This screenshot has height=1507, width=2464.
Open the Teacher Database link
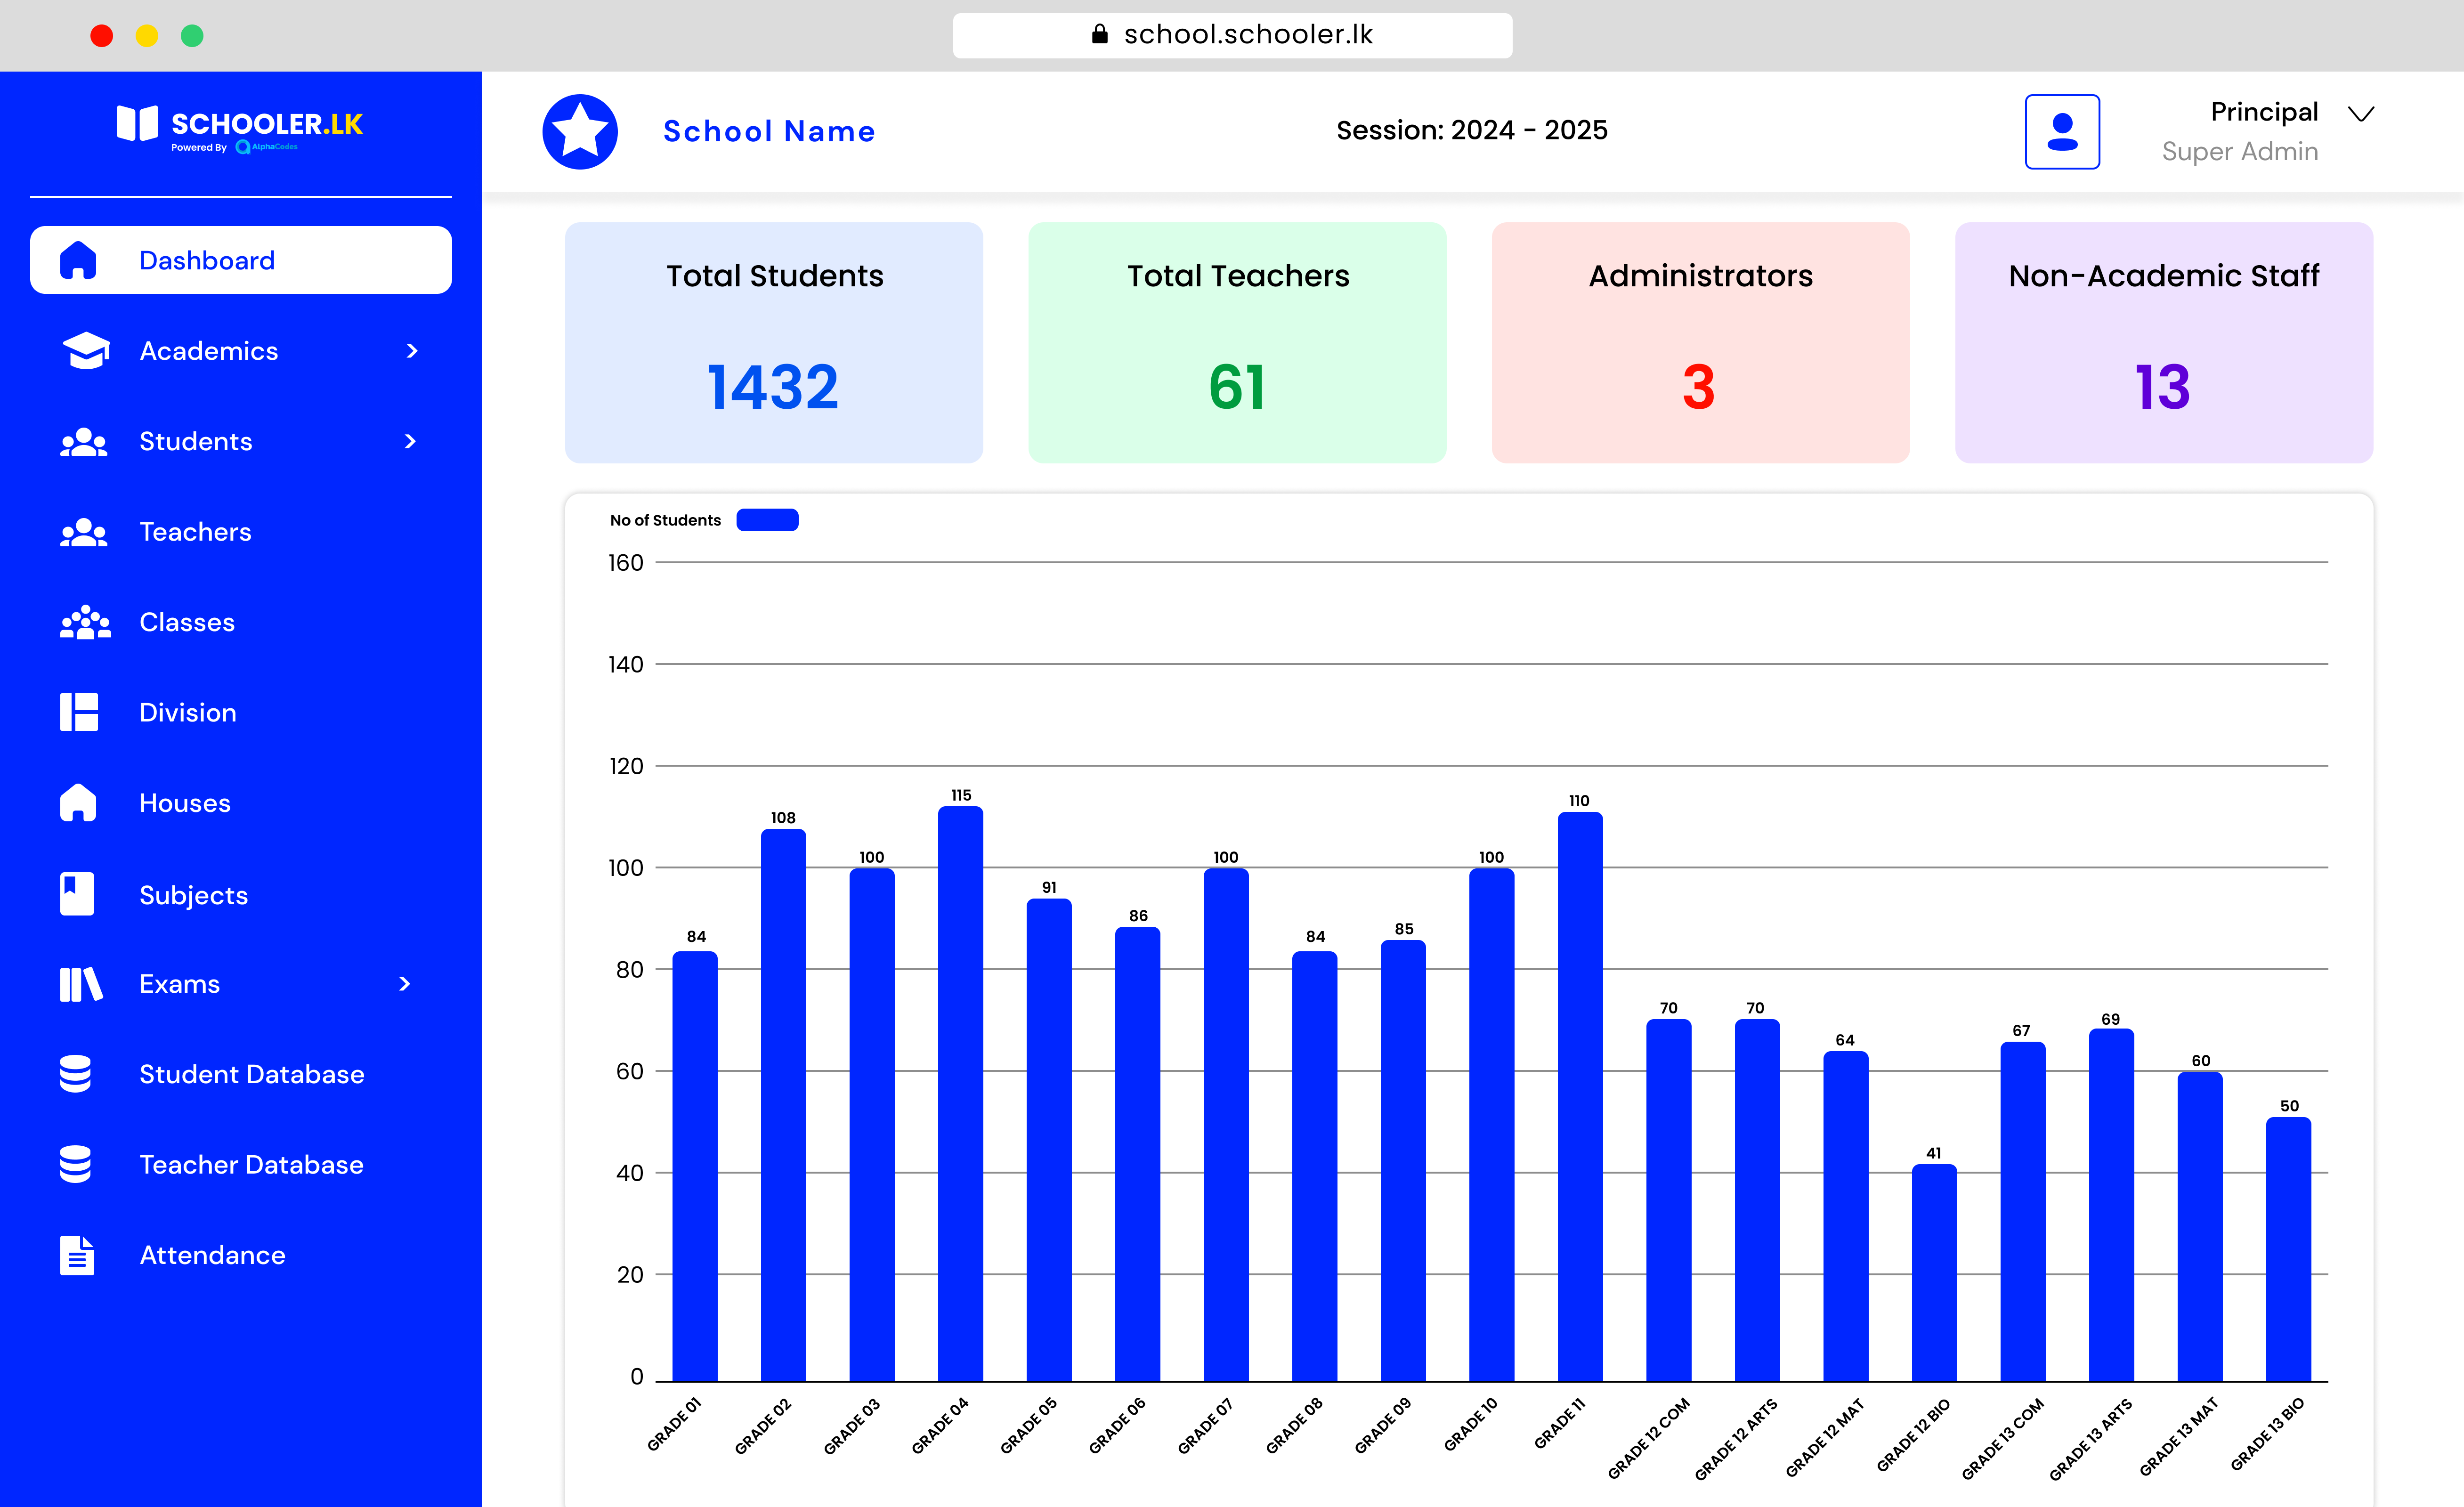(x=251, y=1165)
